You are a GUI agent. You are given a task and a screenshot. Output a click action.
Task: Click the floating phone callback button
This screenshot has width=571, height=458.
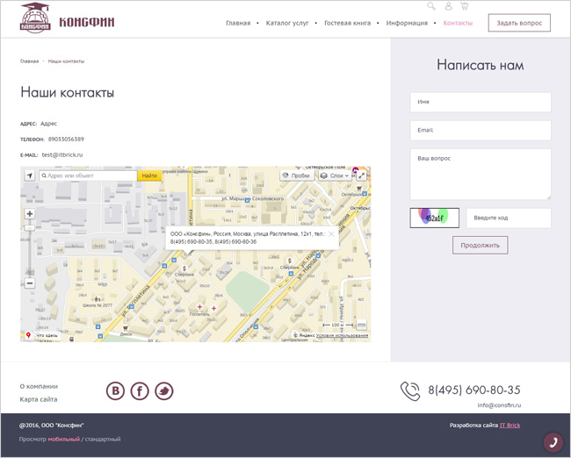tap(553, 442)
